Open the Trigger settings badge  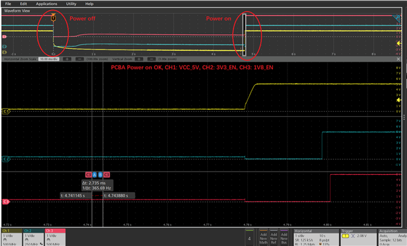coord(358,237)
